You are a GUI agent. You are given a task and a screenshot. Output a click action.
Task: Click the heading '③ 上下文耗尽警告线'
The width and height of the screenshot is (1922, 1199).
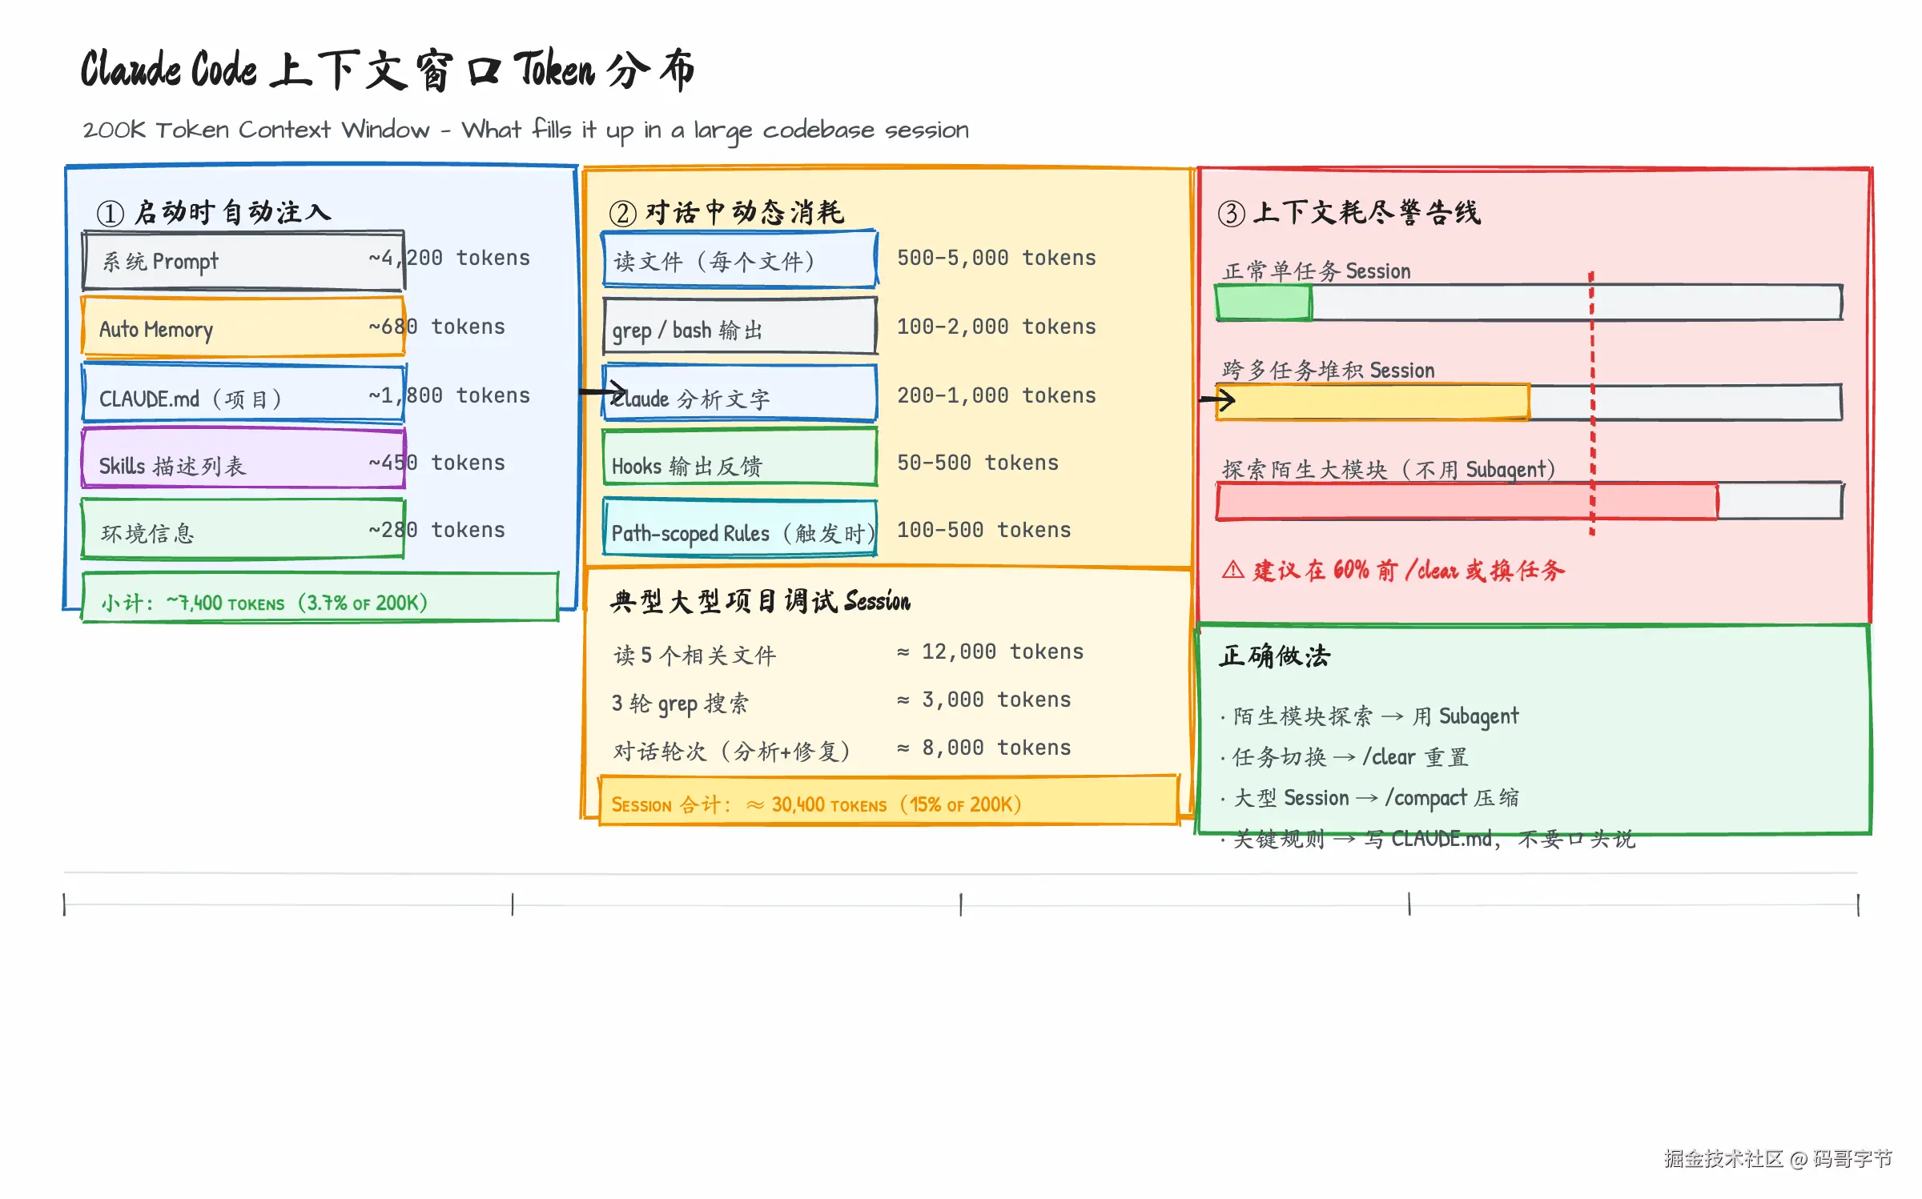(1349, 212)
